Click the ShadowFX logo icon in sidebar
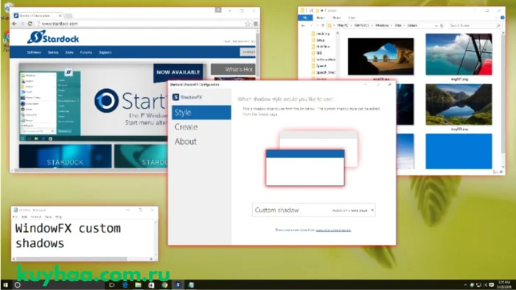 175,97
